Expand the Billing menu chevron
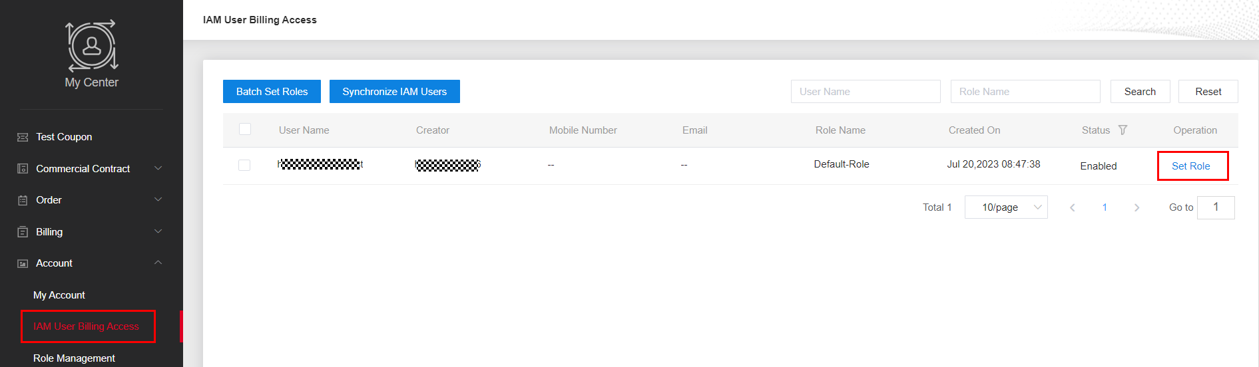The height and width of the screenshot is (367, 1259). 158,231
